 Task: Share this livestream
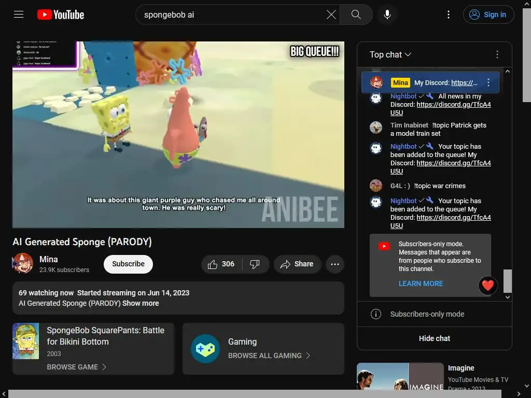coord(297,264)
